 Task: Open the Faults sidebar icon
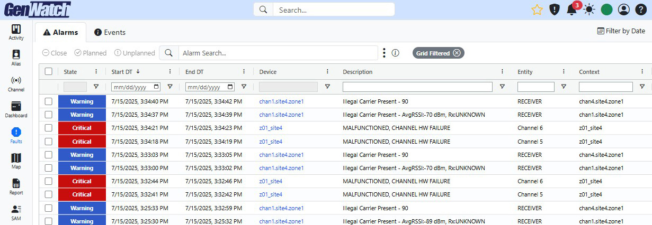coord(16,136)
